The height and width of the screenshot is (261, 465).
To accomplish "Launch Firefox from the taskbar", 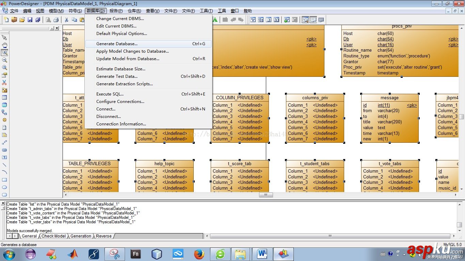I will coord(199,254).
